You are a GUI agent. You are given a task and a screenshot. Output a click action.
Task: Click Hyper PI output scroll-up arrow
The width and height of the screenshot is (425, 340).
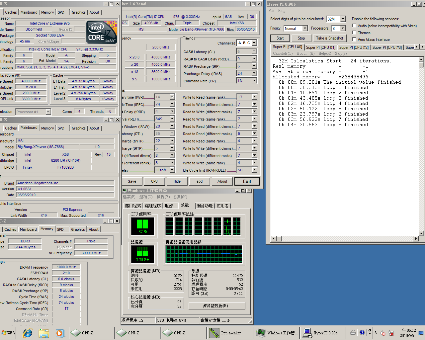pos(421,59)
